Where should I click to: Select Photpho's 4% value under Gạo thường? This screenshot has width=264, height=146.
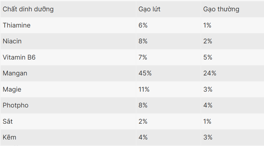pyautogui.click(x=208, y=106)
